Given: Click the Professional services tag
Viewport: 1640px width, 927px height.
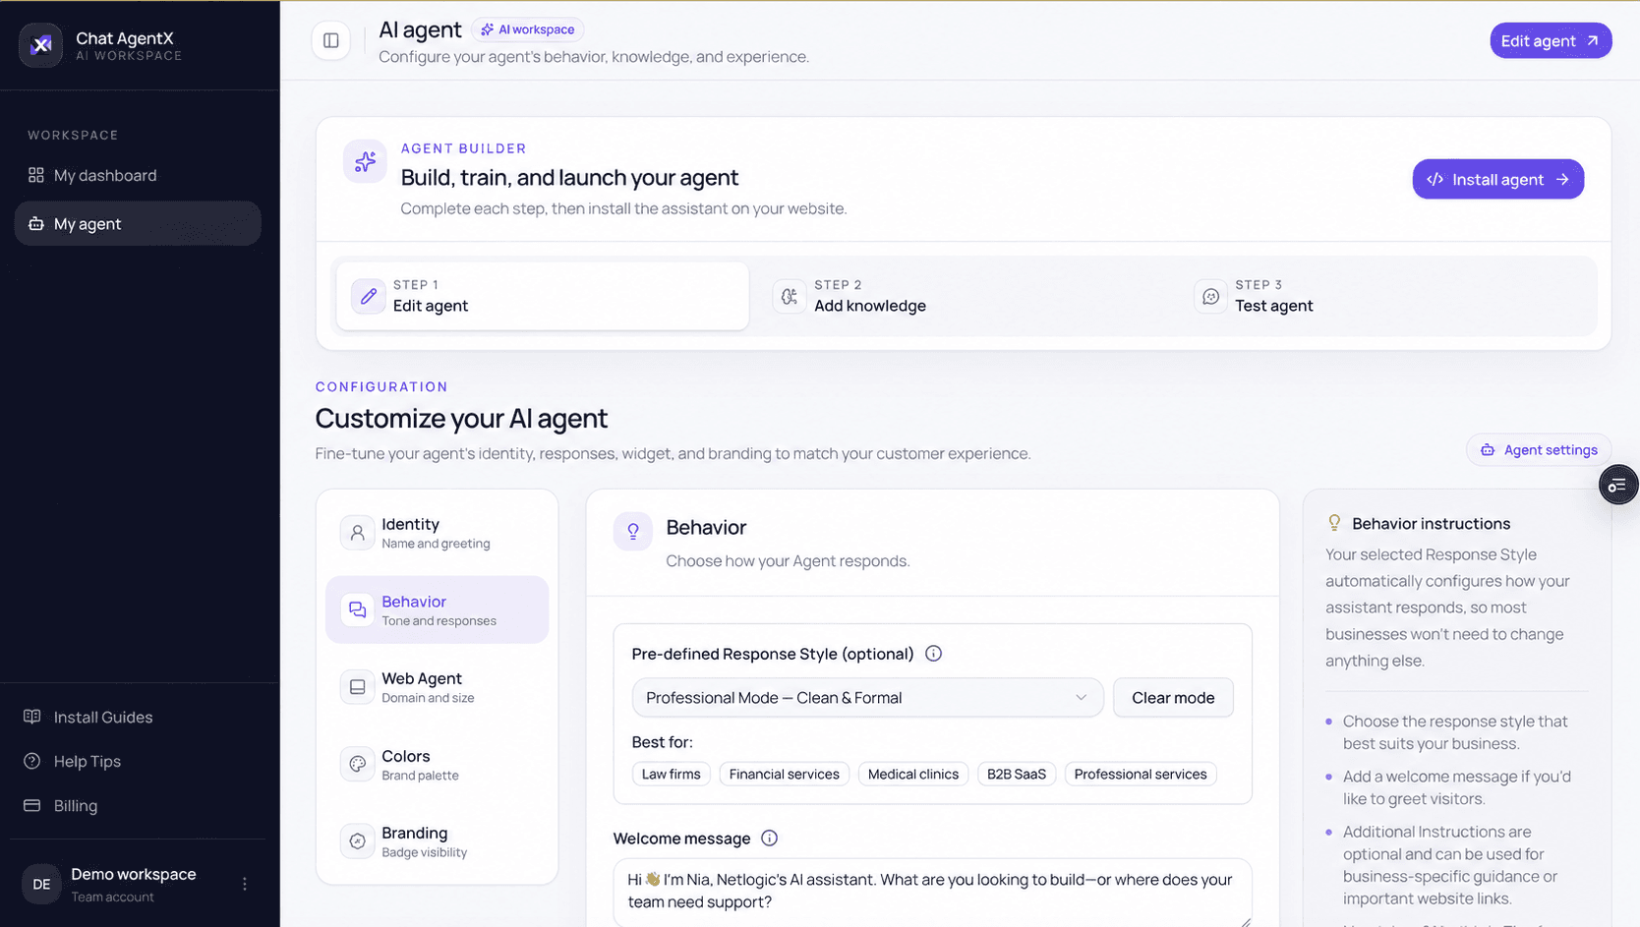Looking at the screenshot, I should point(1141,774).
